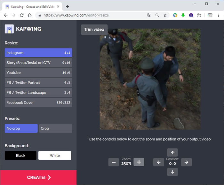Move video position down with arrow
224x185 pixels.
pyautogui.click(x=172, y=172)
